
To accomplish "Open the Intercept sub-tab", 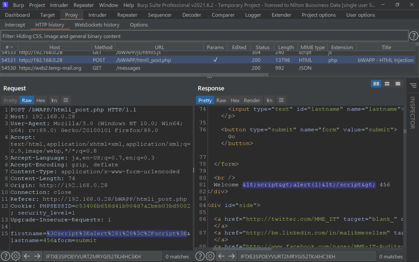I will pyautogui.click(x=15, y=25).
